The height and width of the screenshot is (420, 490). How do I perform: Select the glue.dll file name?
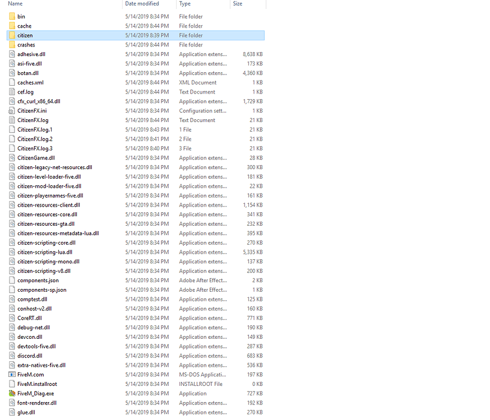26,412
